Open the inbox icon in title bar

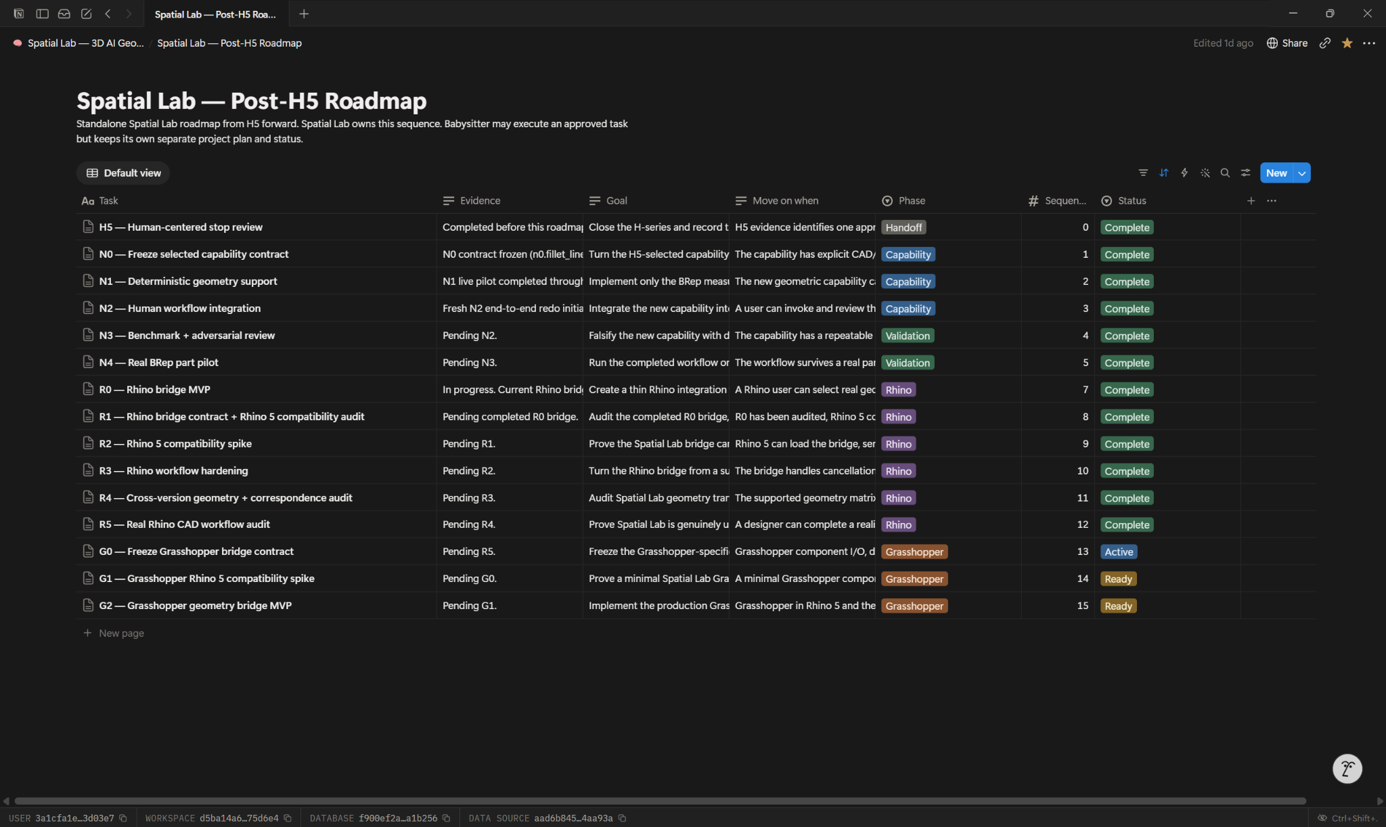pyautogui.click(x=64, y=14)
